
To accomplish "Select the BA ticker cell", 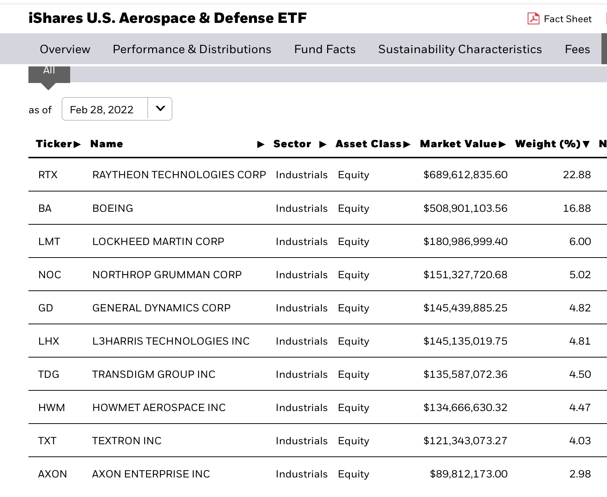I will [45, 208].
